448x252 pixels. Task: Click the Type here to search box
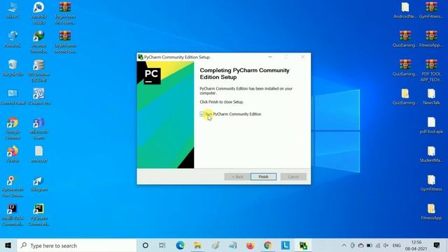(76, 246)
